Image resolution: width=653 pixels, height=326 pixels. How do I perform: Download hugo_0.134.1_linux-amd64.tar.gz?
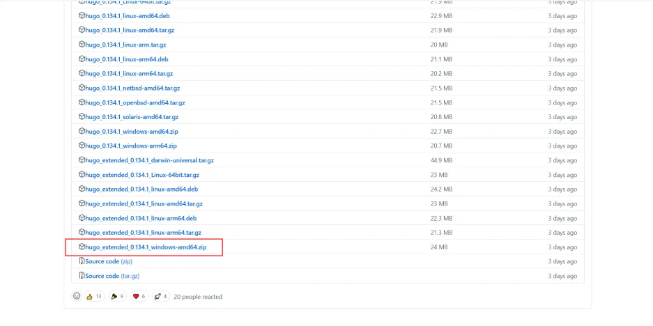point(130,31)
